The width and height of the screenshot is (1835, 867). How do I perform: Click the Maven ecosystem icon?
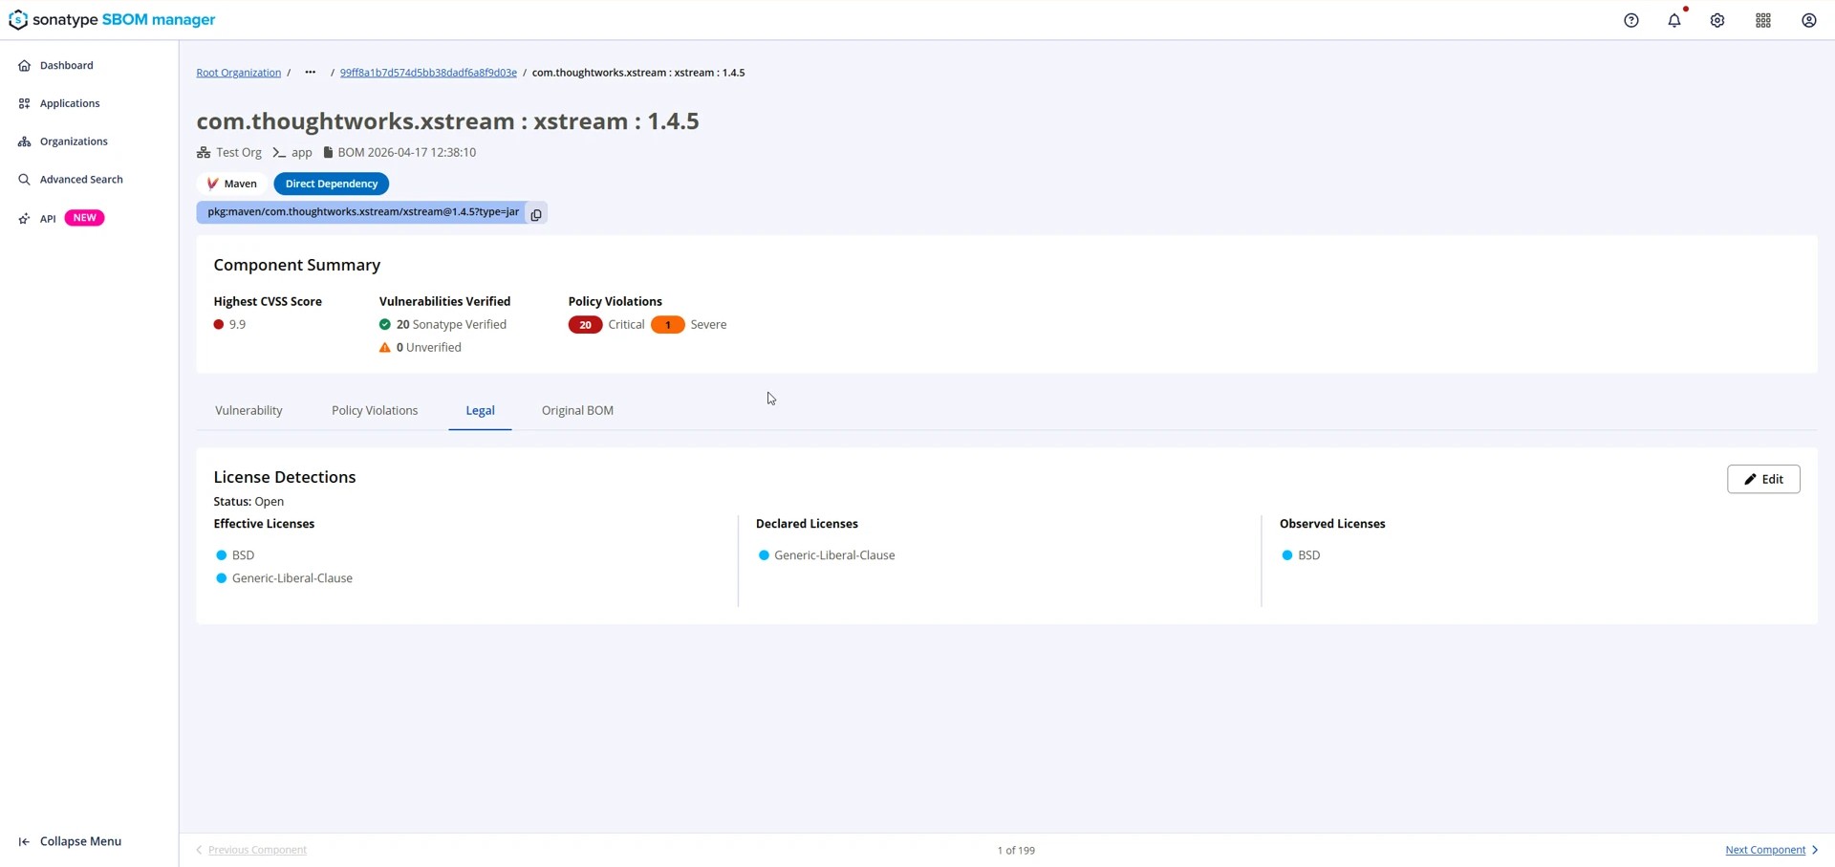point(212,184)
